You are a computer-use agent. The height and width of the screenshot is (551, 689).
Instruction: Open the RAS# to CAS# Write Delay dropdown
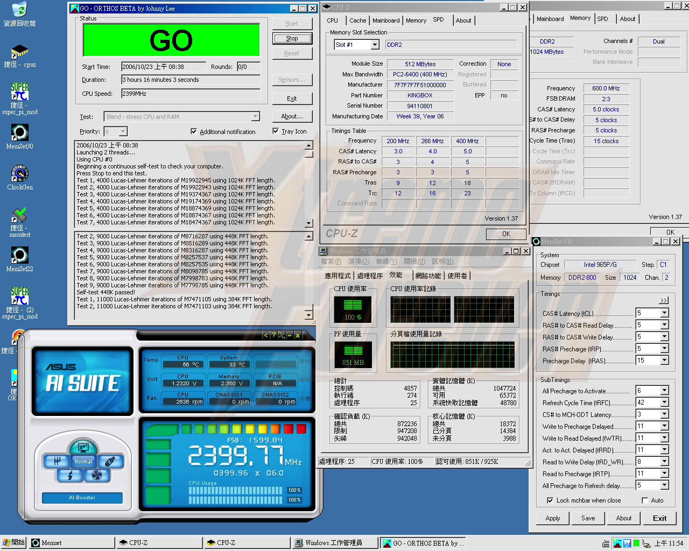click(664, 337)
